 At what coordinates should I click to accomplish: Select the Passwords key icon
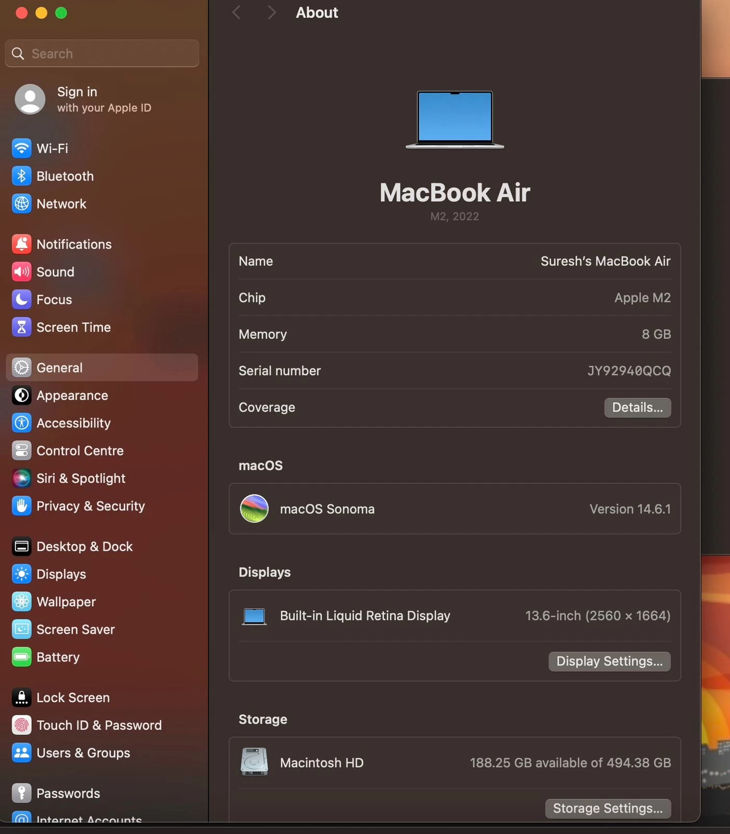21,793
